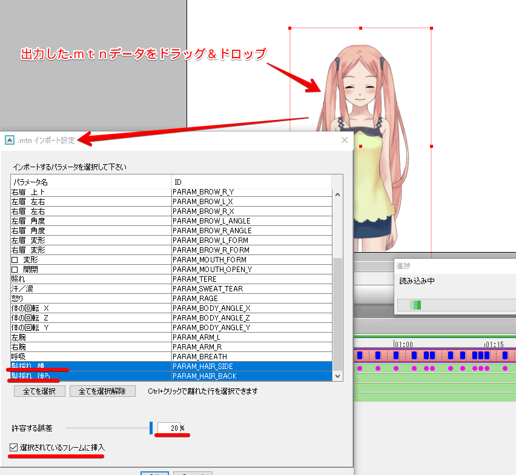
Task: Close the .mtn import settings dialog
Action: pos(345,140)
